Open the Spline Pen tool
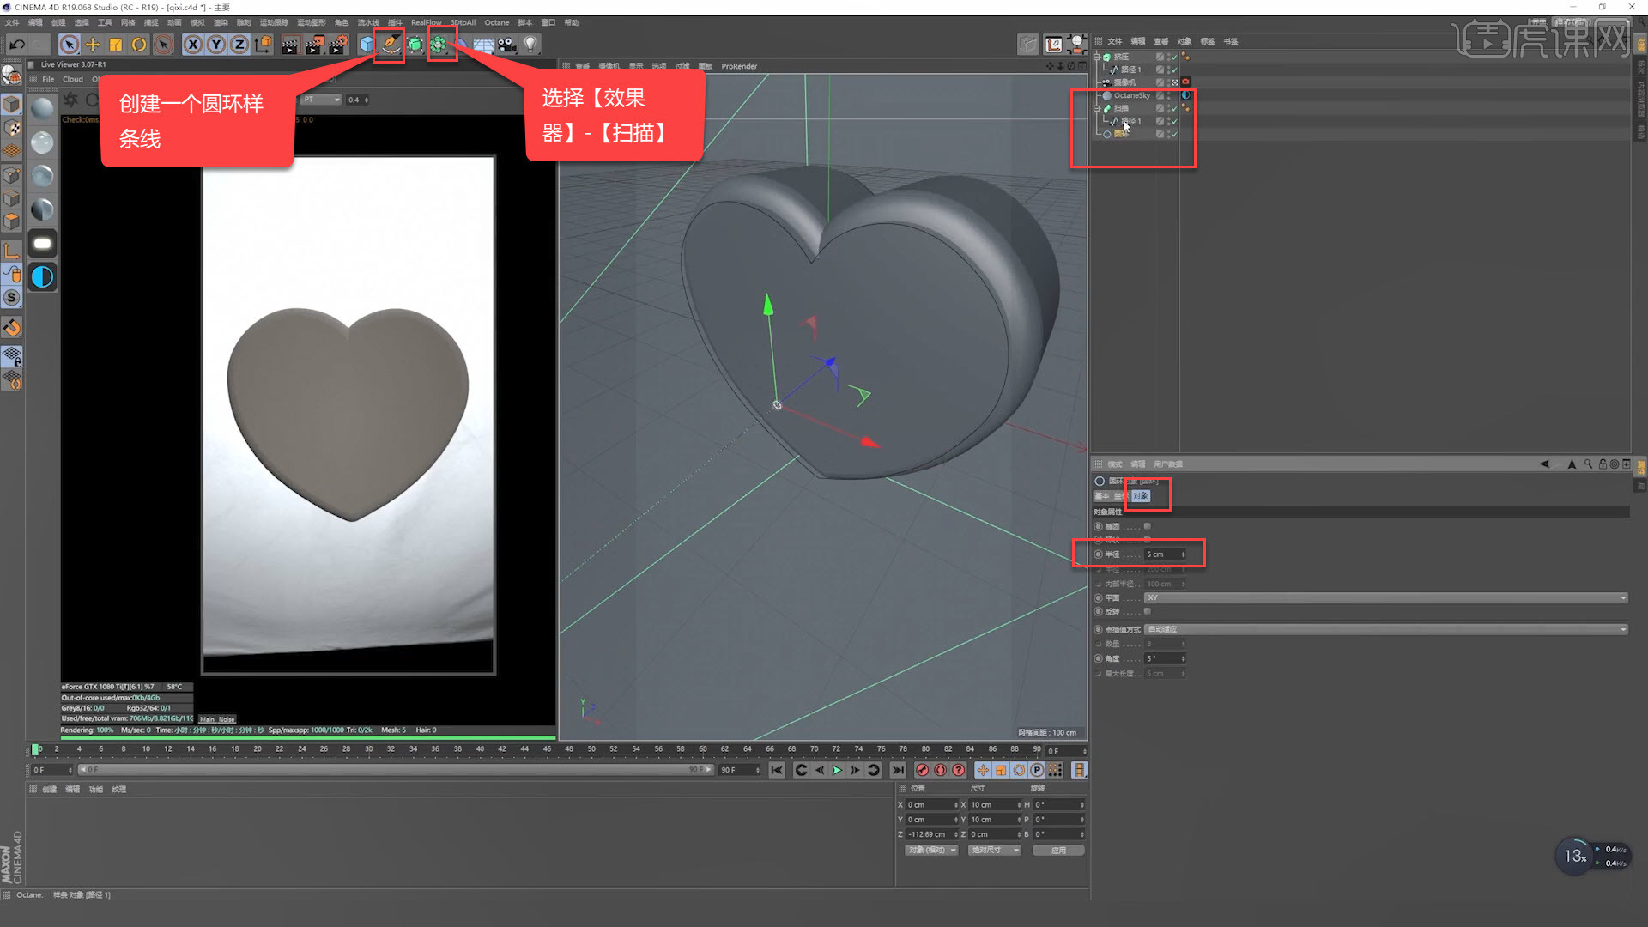The image size is (1648, 927). (x=390, y=45)
